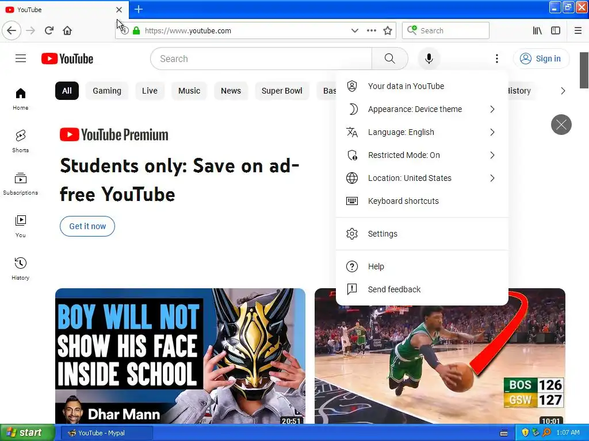Select the Live chip
The image size is (589, 441).
click(x=150, y=91)
